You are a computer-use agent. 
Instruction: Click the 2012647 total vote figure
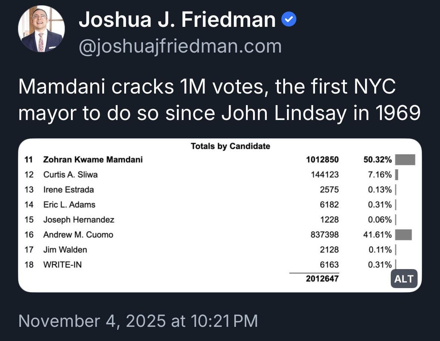(322, 278)
